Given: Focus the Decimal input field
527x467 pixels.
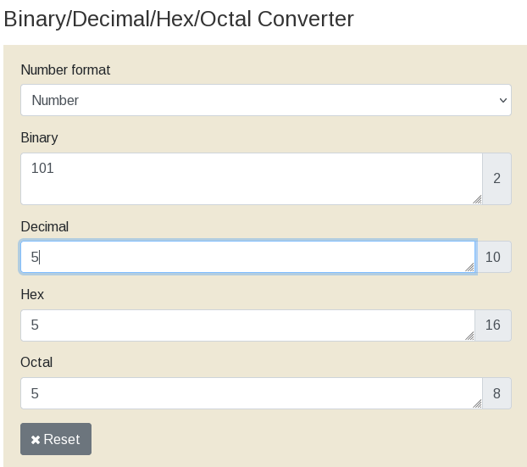Looking at the screenshot, I should click(247, 257).
